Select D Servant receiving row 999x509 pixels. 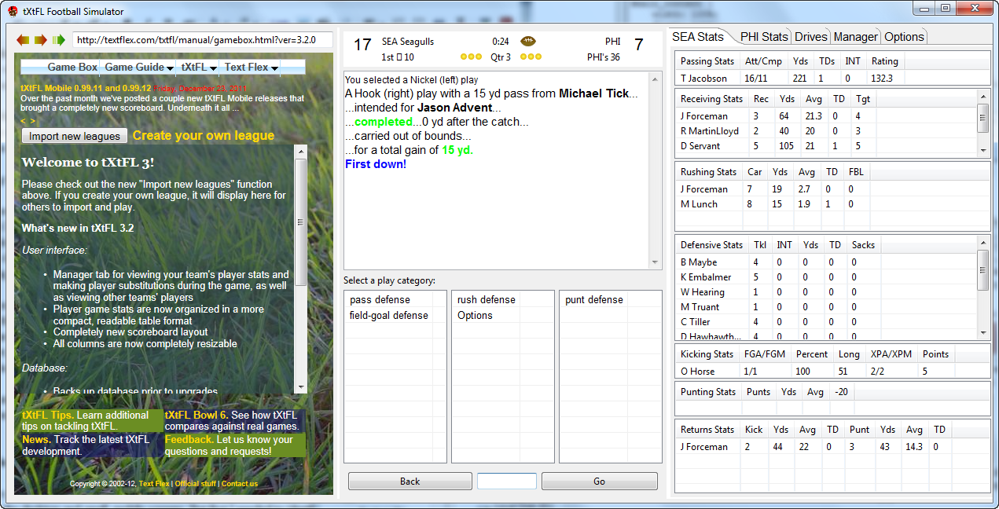pyautogui.click(x=826, y=146)
